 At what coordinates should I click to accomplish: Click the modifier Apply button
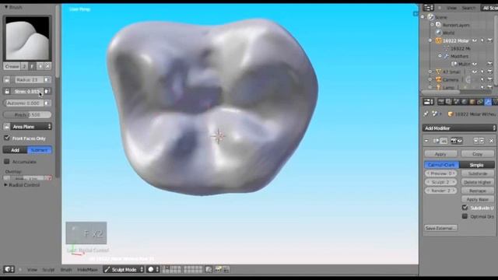[x=440, y=154]
